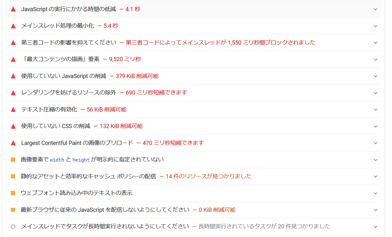Click 長時間実行されているタスクが 20 件見つかりました text
392x237 pixels.
pyautogui.click(x=264, y=226)
